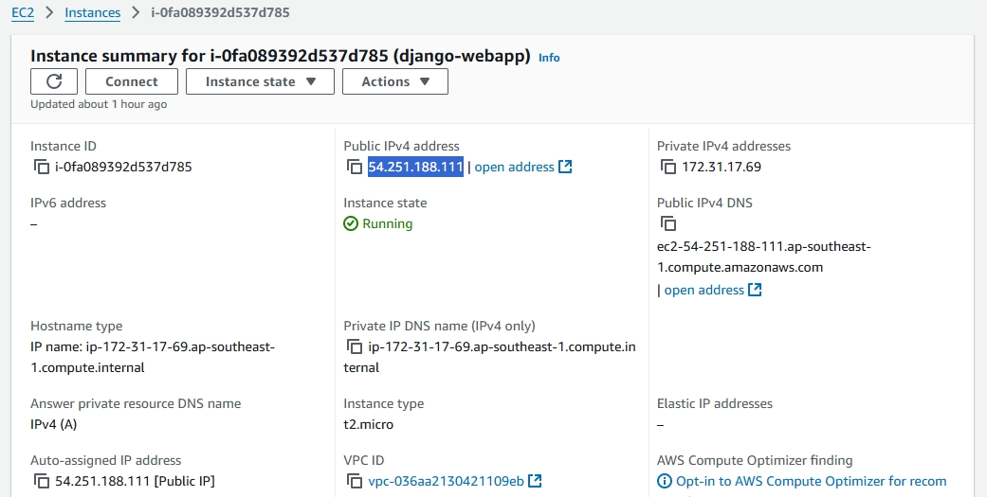Copy the Public IPv4 DNS name
The height and width of the screenshot is (497, 987).
[x=668, y=224]
